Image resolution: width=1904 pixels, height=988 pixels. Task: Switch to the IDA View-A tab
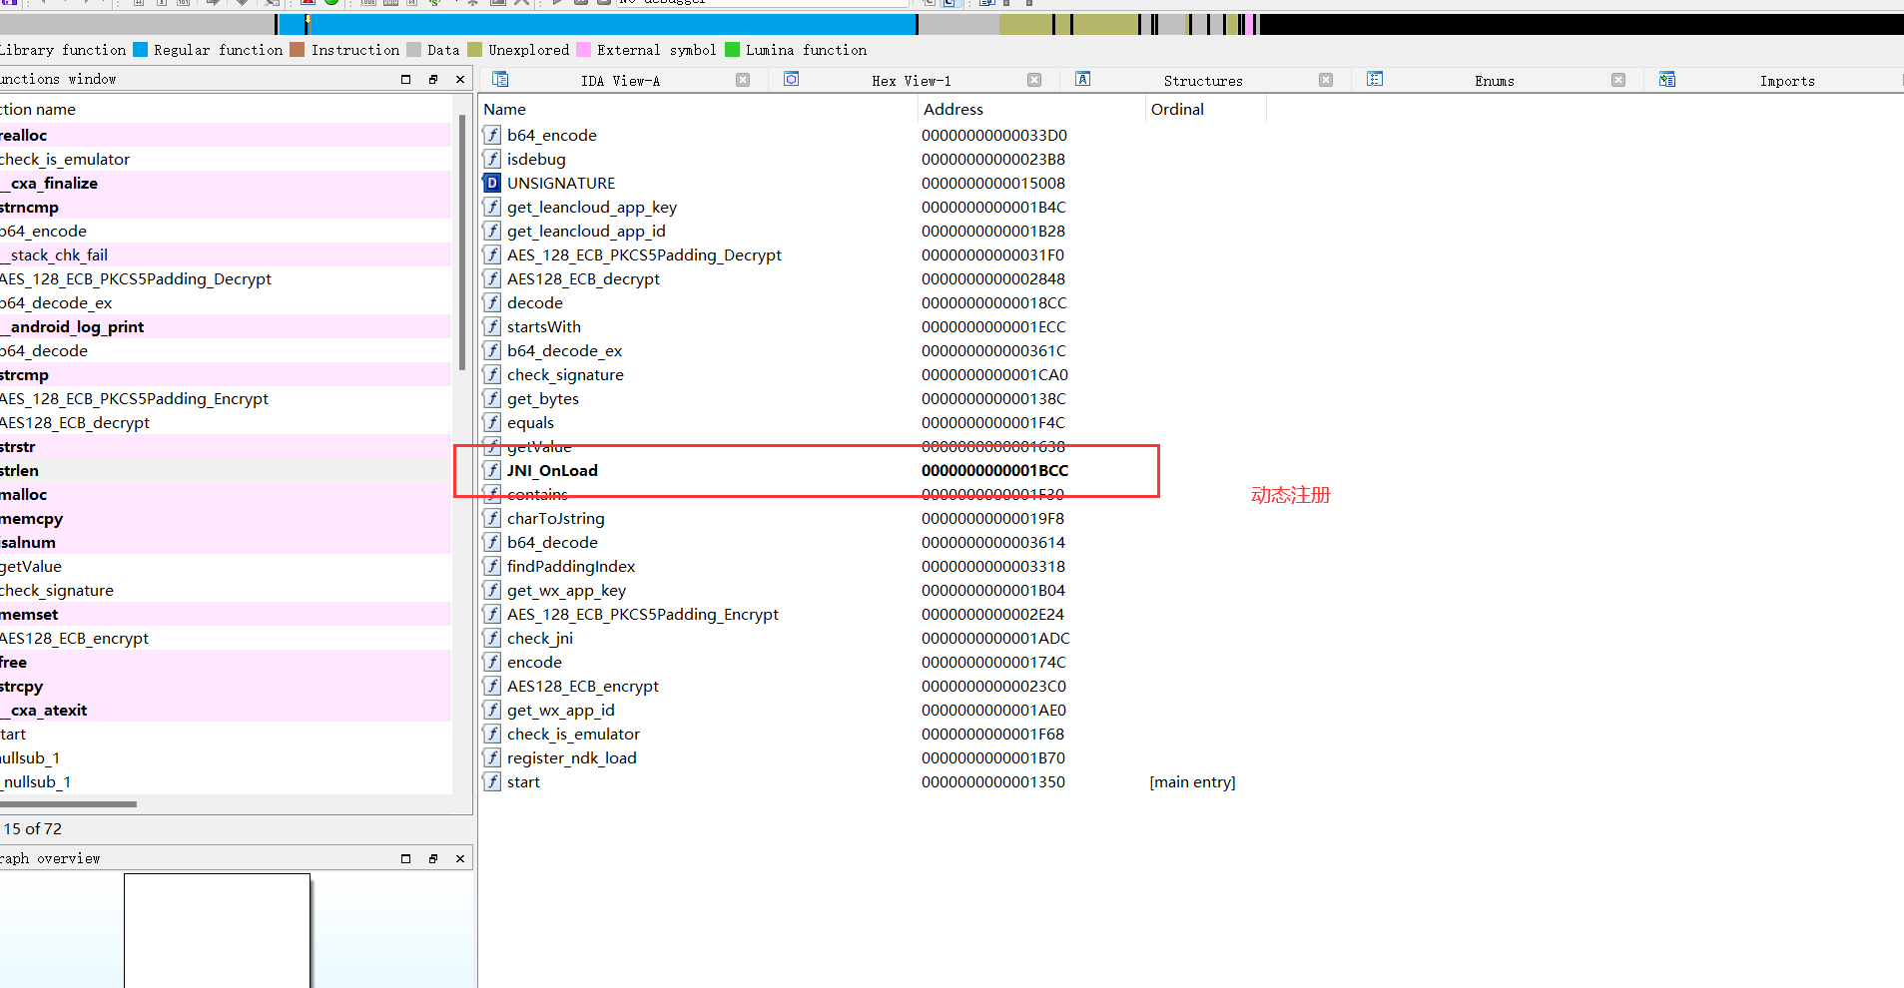620,81
